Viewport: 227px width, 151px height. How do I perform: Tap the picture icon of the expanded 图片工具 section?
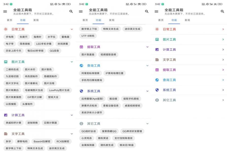[x=6, y=62]
